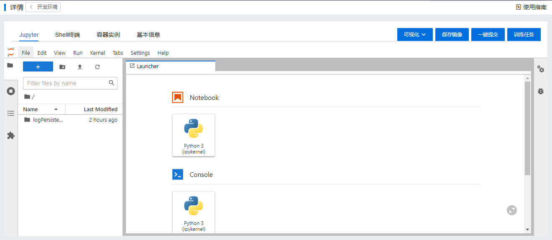552x240 pixels.
Task: Switch to the Shell终端 tab
Action: point(67,35)
